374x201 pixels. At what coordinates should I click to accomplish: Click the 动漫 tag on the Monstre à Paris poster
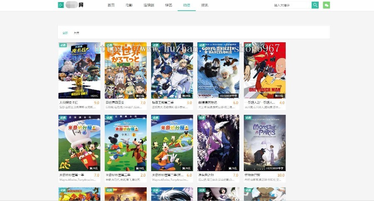249,118
